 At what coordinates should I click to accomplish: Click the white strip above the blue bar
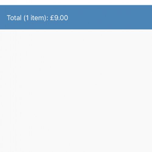click(76, 2)
